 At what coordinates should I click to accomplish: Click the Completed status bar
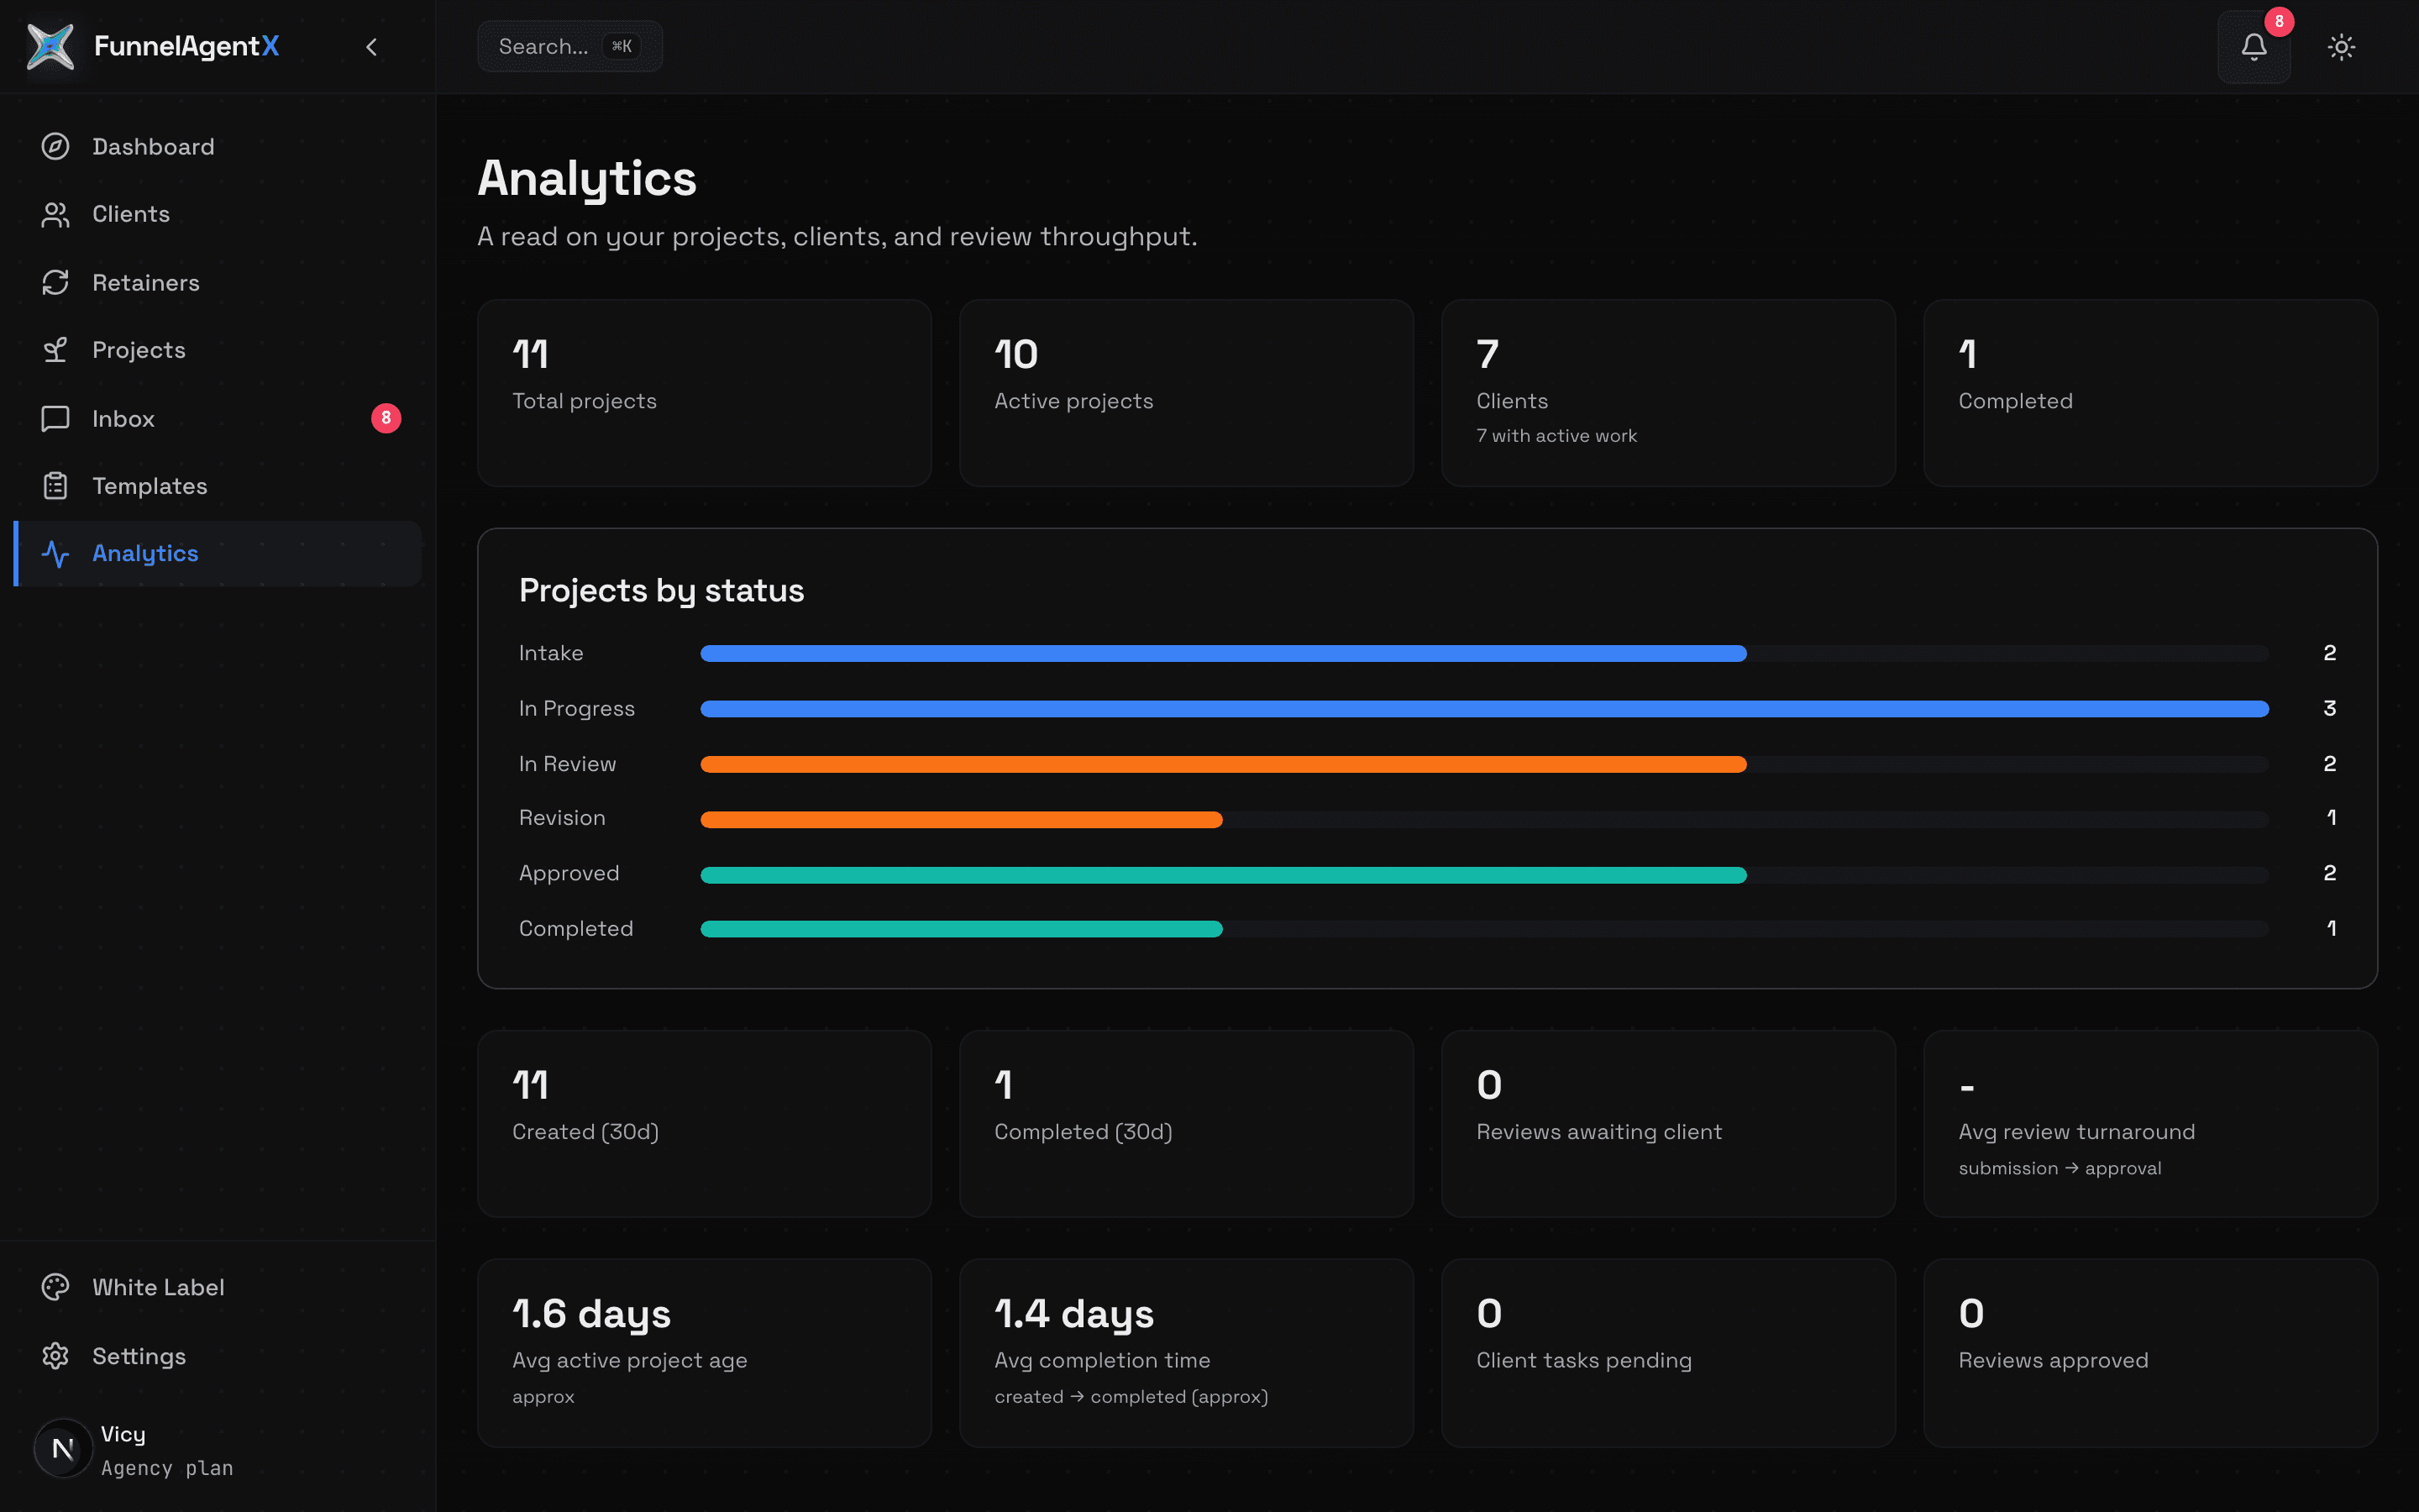coord(962,929)
